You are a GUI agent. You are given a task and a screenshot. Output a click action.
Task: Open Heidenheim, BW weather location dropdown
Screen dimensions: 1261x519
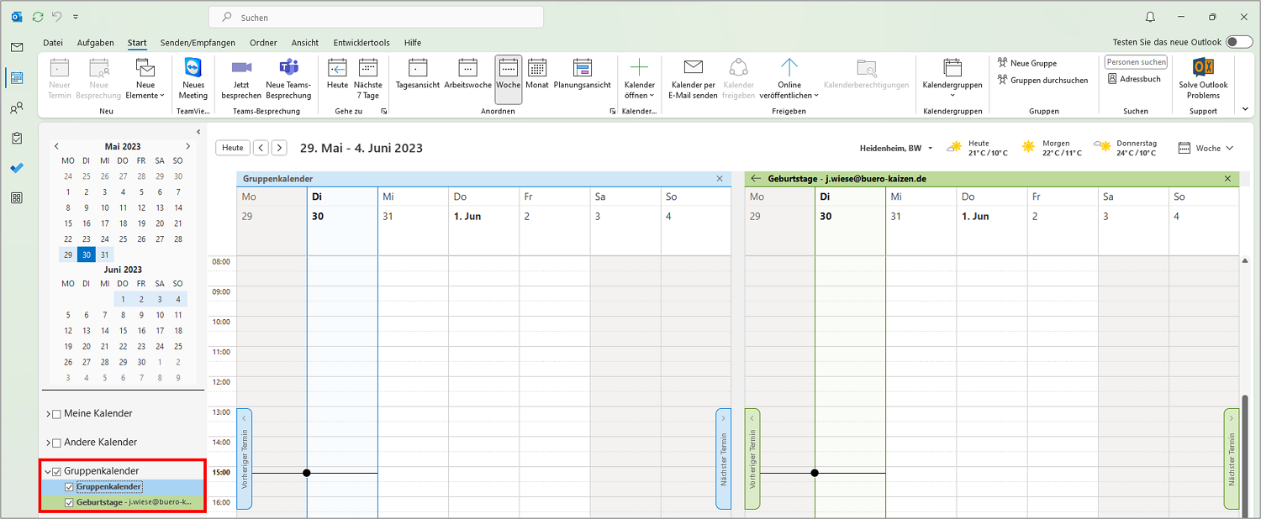point(896,148)
